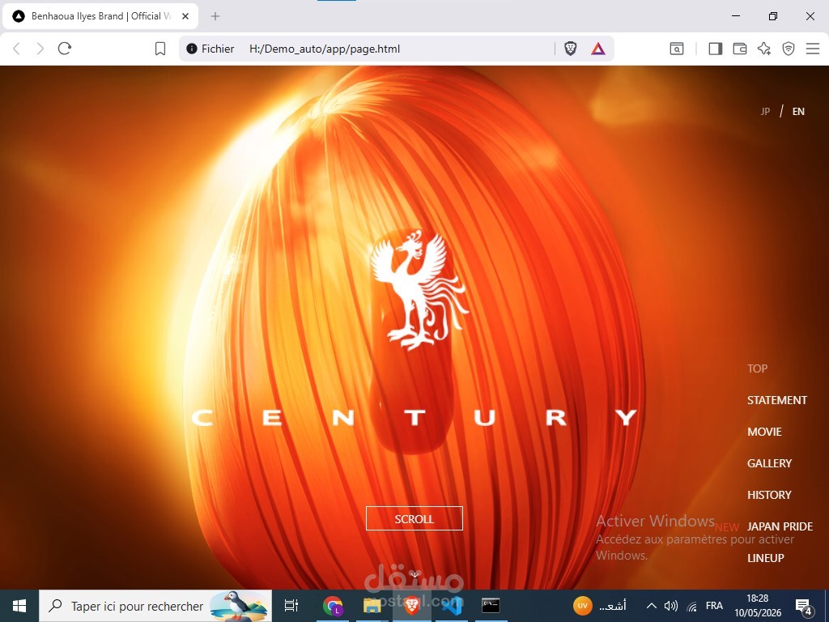The image size is (829, 622).
Task: Open Visual Studio Code from the taskbar
Action: click(x=452, y=606)
